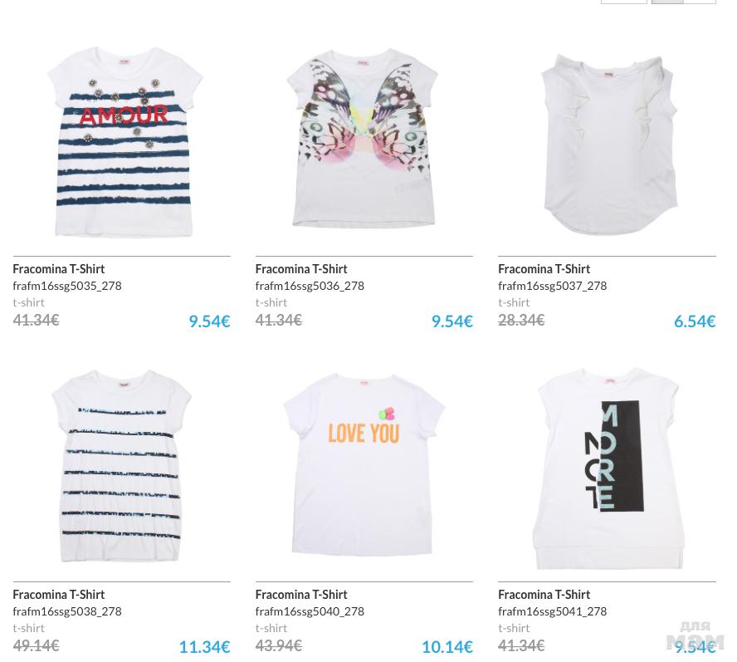Click Fracomina T-Shirt title above frafm16ssg5038_278
Image resolution: width=737 pixels, height=662 pixels.
click(x=59, y=595)
